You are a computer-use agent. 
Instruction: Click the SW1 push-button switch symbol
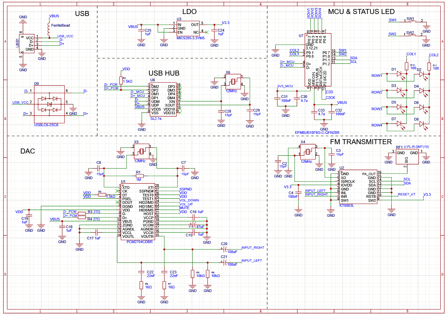tap(413, 21)
